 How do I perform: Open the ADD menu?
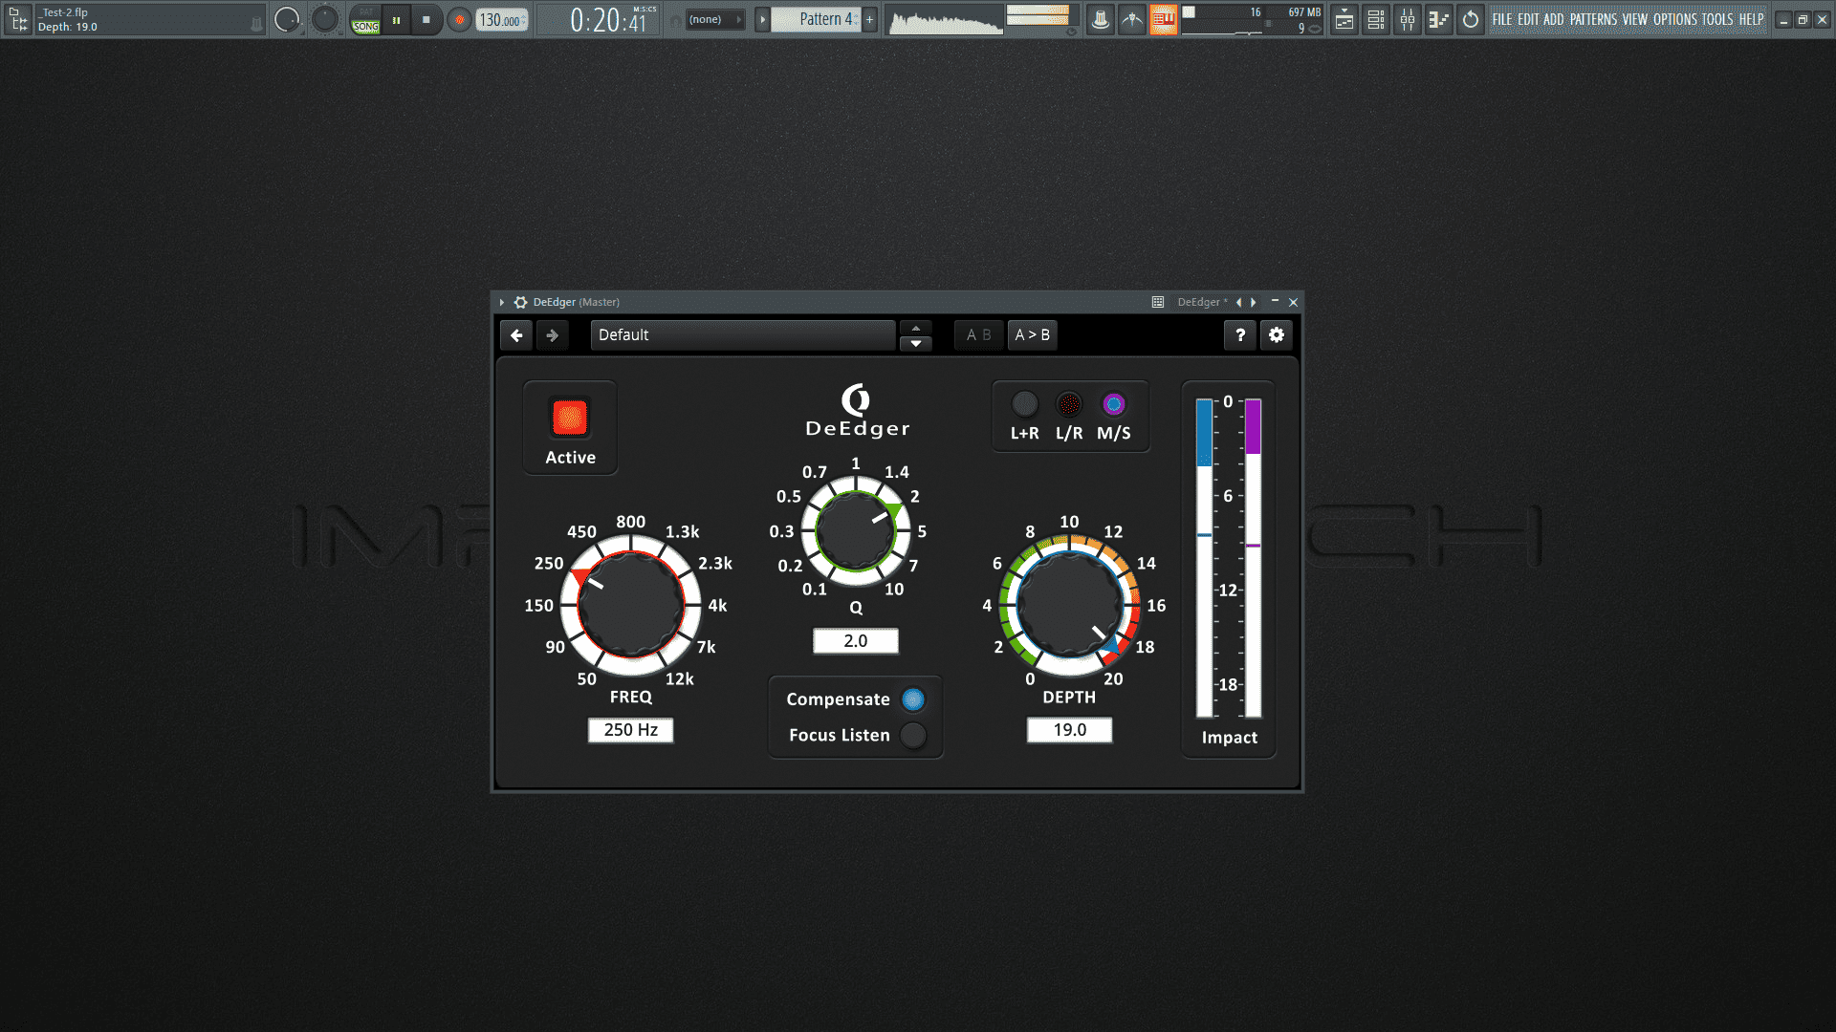coord(1554,19)
